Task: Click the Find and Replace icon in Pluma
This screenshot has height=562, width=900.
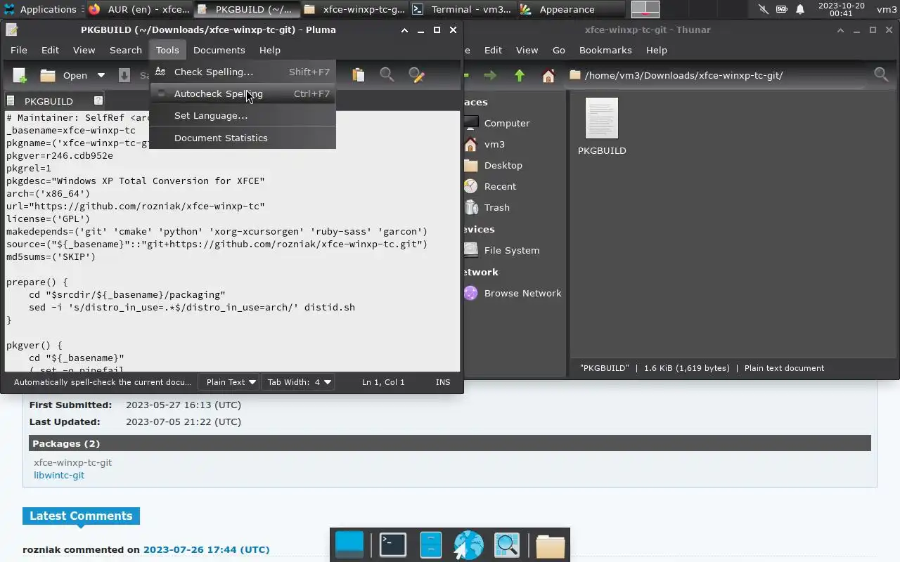Action: pos(416,75)
